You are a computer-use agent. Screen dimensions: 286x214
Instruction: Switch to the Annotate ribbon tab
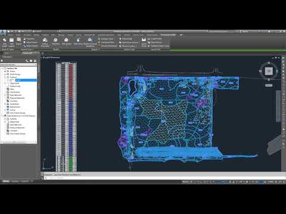(x=27, y=35)
